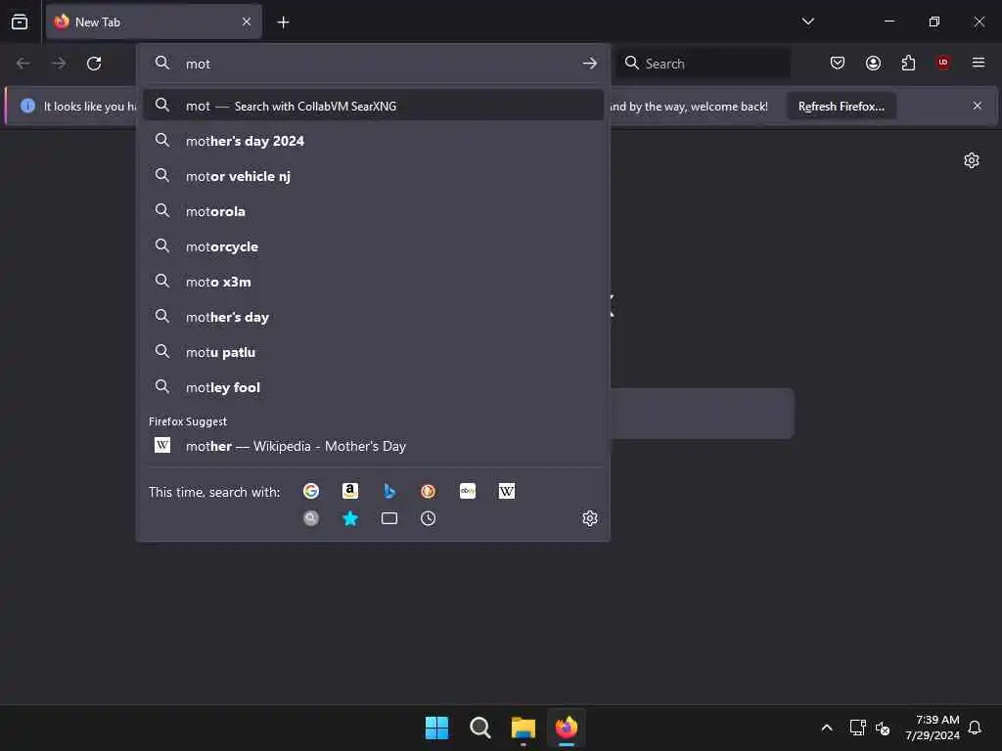Close the New Tab tab
1002x751 pixels.
pyautogui.click(x=247, y=22)
